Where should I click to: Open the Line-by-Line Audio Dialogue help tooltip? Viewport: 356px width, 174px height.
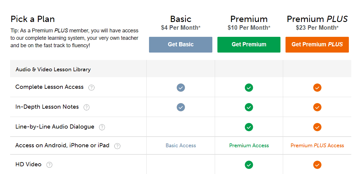tap(102, 127)
